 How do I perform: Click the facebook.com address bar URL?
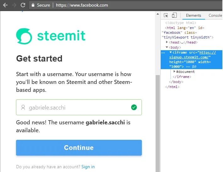82,5
